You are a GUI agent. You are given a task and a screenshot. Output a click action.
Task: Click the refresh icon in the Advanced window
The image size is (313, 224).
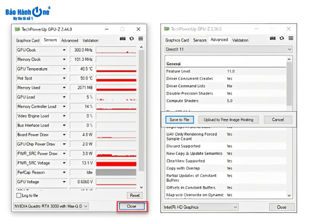[281, 39]
